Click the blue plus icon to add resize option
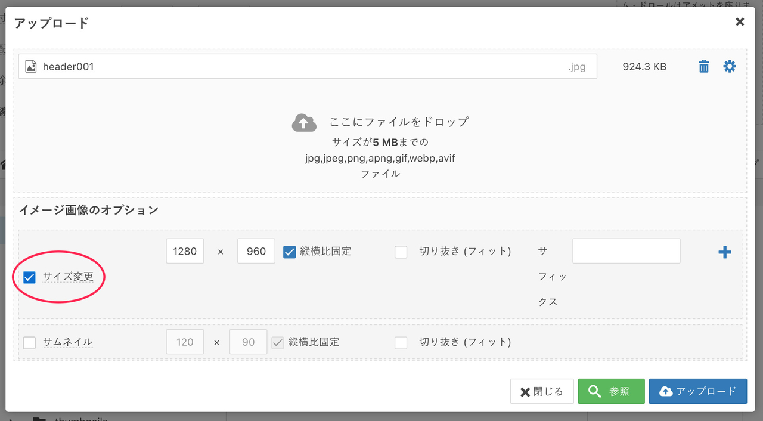Viewport: 763px width, 421px height. (x=724, y=252)
